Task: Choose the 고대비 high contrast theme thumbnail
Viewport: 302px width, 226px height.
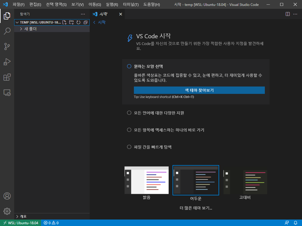Action: click(245, 182)
